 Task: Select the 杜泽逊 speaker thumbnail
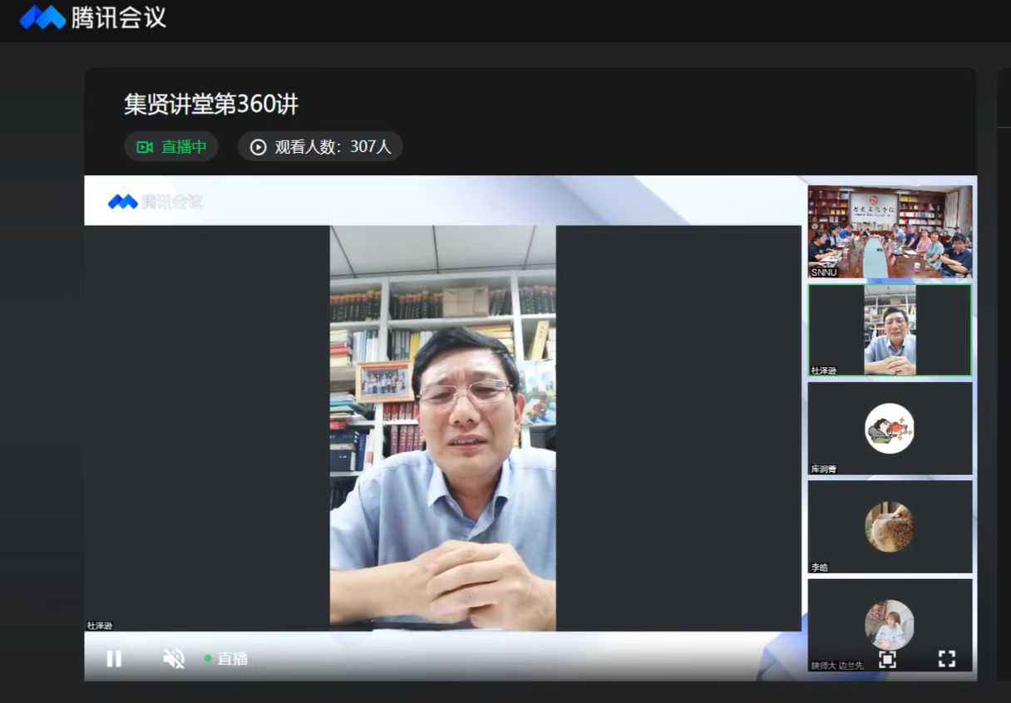click(x=890, y=330)
